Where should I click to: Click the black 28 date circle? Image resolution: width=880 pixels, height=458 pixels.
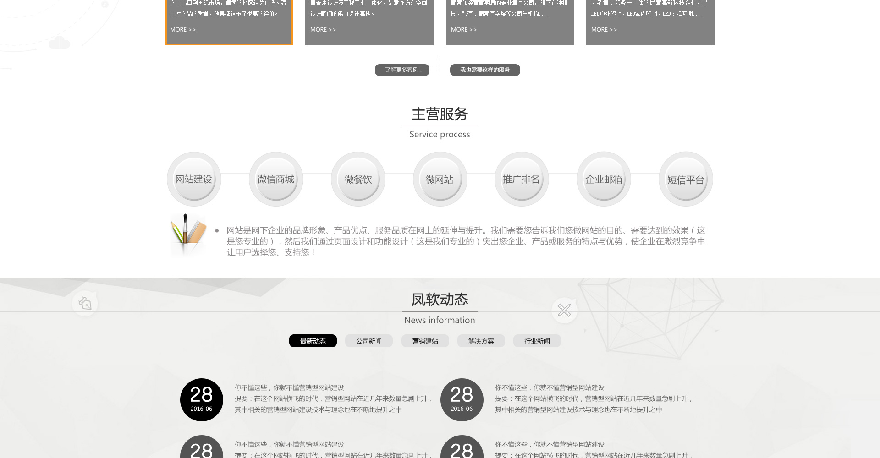(201, 399)
